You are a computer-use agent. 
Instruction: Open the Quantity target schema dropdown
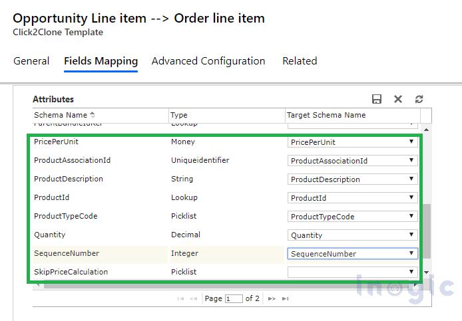click(411, 235)
